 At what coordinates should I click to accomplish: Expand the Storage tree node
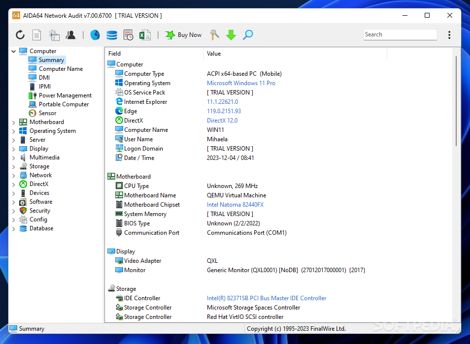(x=13, y=166)
